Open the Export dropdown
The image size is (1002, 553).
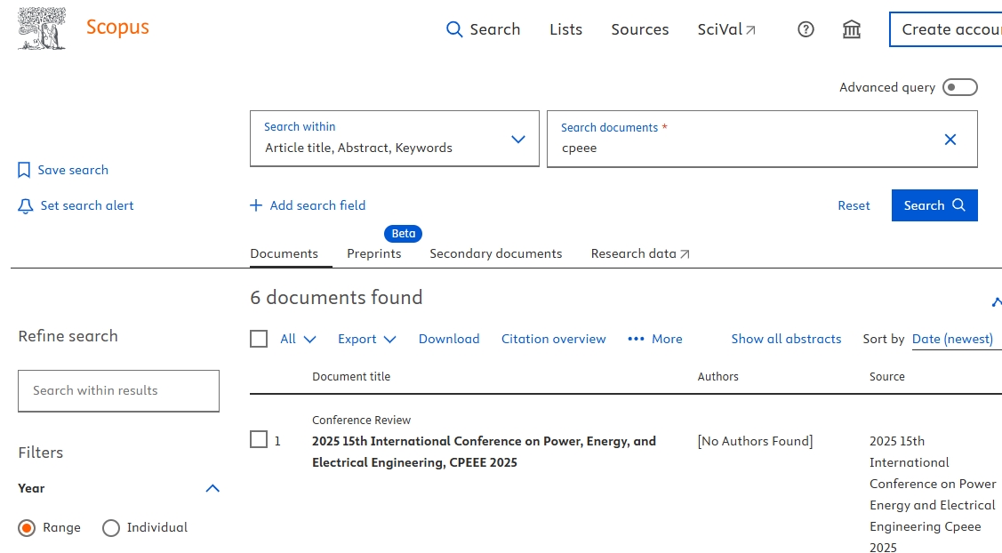[367, 339]
